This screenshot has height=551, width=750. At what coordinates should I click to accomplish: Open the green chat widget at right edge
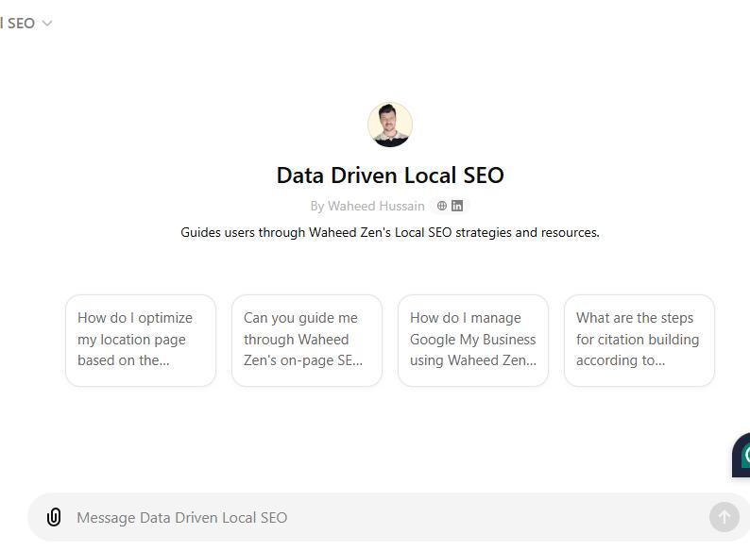[x=741, y=455]
